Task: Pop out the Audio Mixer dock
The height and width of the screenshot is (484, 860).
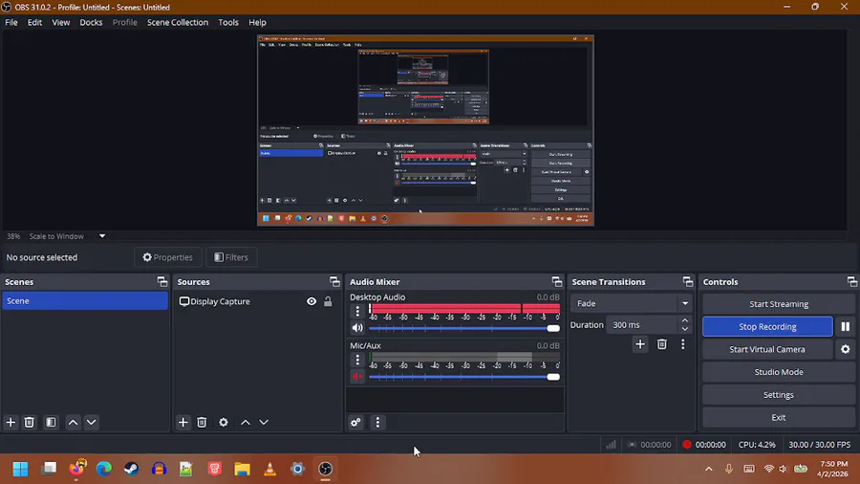Action: click(x=557, y=281)
